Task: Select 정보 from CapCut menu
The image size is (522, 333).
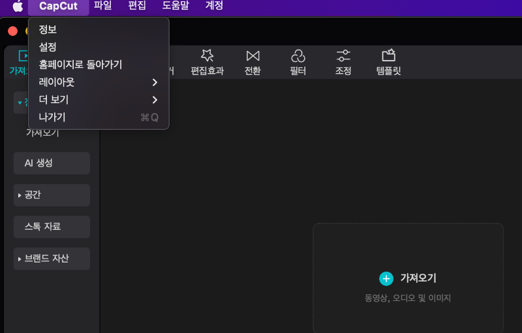Action: click(x=99, y=29)
